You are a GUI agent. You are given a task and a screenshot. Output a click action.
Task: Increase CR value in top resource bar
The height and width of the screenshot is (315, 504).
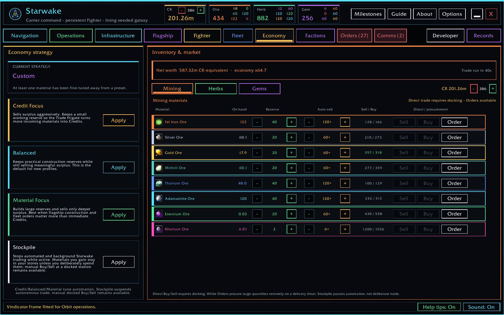tap(200, 10)
